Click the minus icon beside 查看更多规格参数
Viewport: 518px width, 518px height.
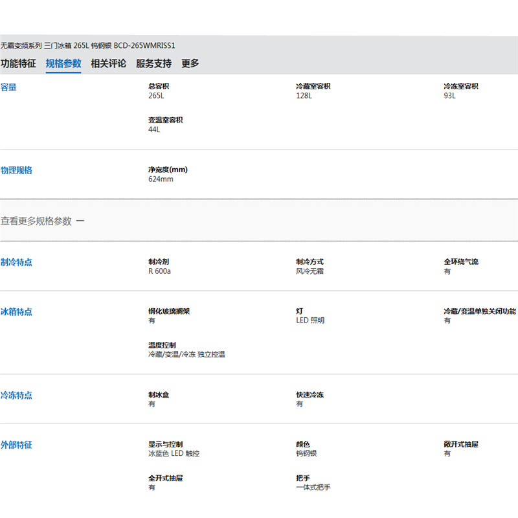pos(80,221)
